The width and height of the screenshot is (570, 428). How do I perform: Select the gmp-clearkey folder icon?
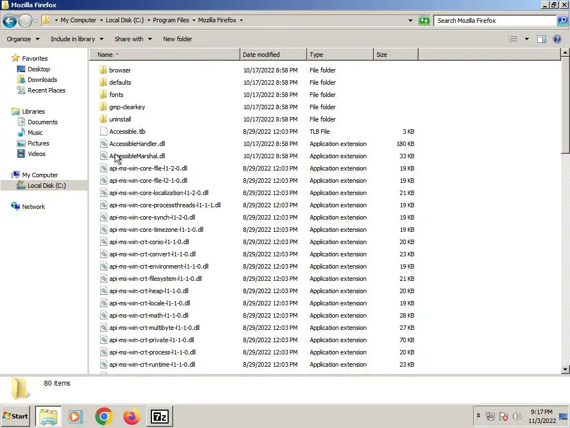(103, 106)
